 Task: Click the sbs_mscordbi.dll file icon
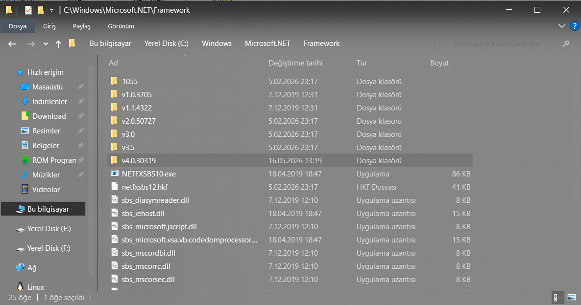point(115,253)
